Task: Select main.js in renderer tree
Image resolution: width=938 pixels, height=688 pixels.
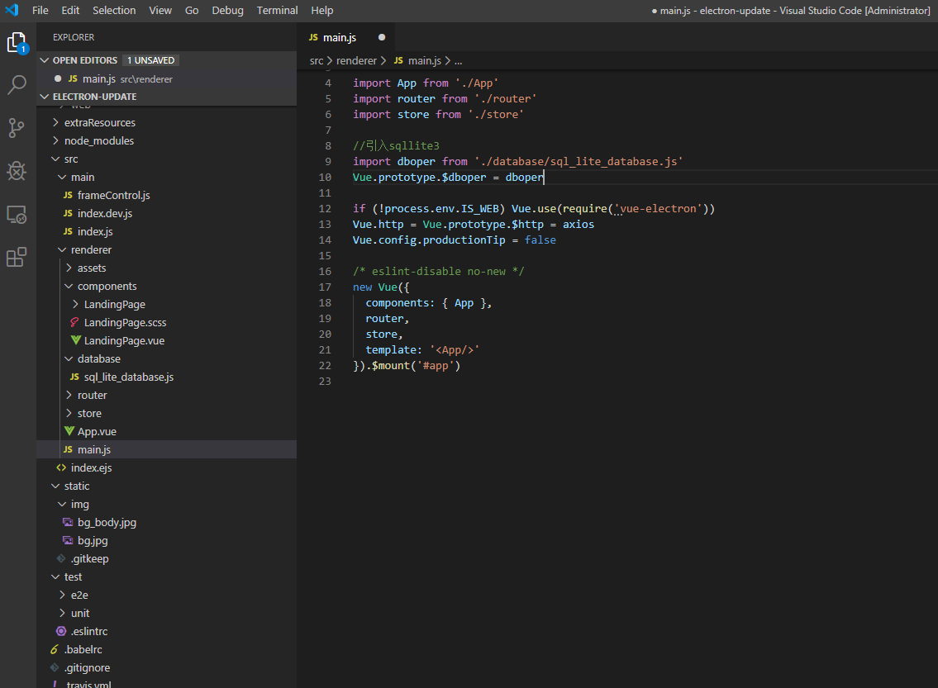Action: (x=167, y=449)
